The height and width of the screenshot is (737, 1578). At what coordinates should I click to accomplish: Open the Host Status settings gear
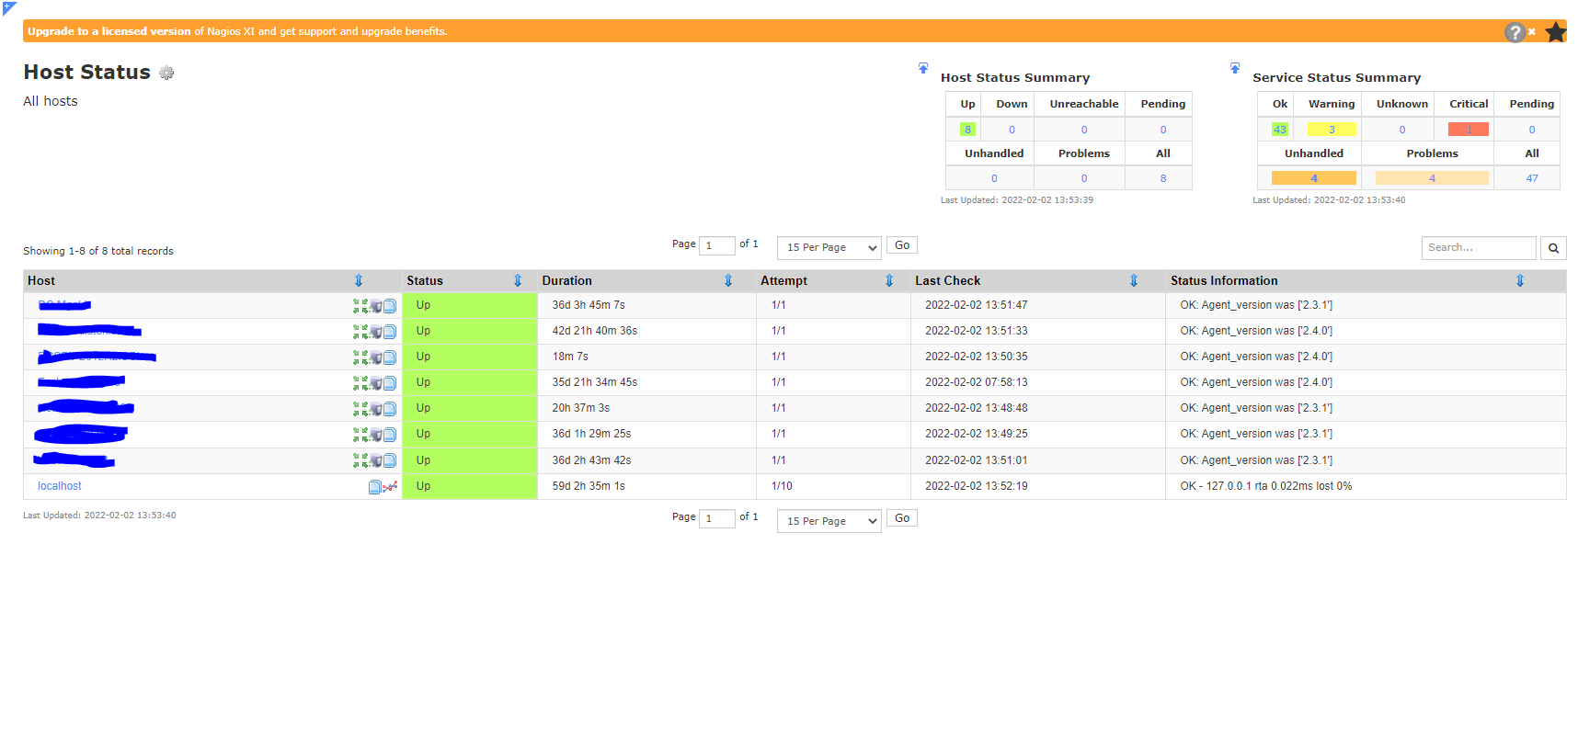tap(166, 73)
